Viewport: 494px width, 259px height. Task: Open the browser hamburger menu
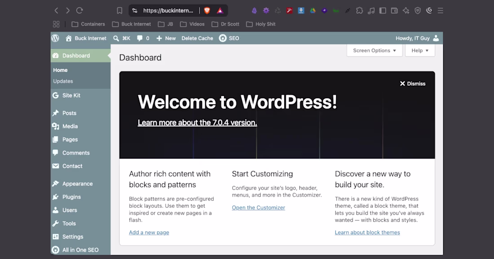coord(441,11)
